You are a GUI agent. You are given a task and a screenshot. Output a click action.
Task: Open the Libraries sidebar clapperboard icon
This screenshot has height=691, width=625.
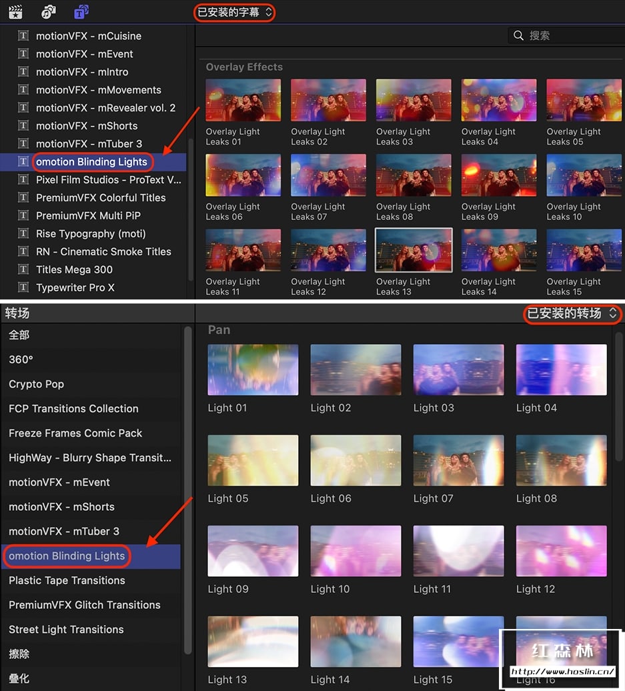click(x=16, y=12)
